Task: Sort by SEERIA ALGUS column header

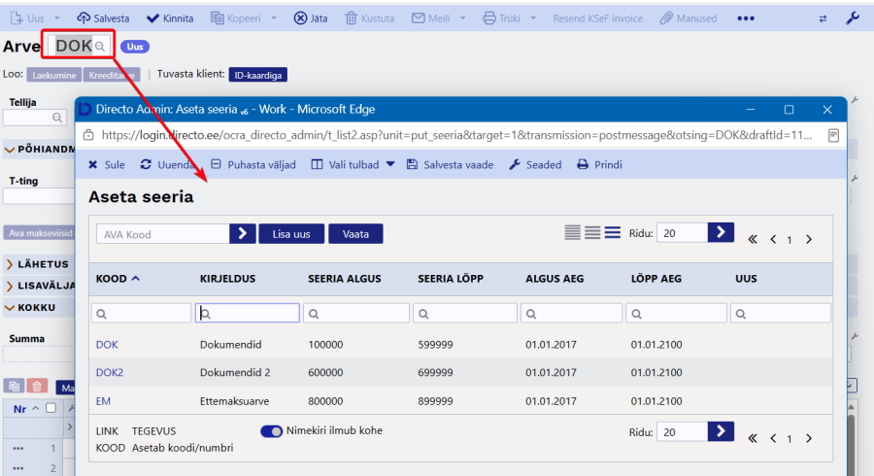Action: (x=345, y=279)
